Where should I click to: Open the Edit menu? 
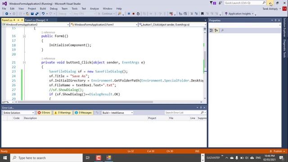point(12,9)
